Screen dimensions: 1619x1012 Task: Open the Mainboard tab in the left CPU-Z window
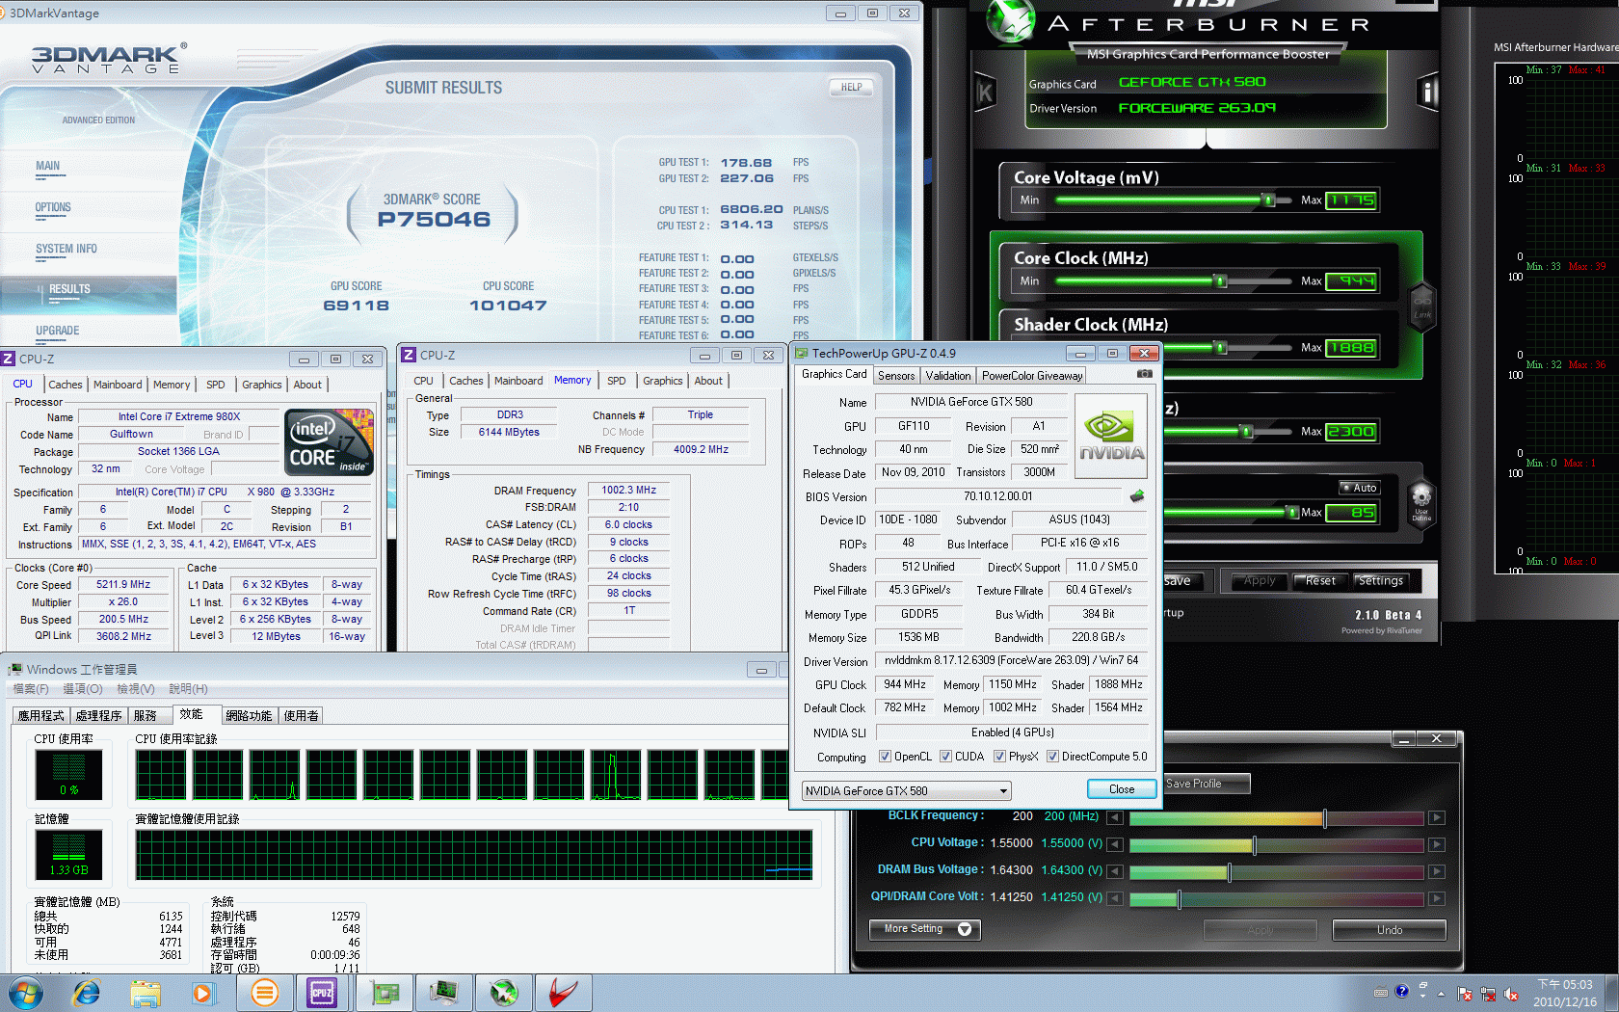[118, 385]
